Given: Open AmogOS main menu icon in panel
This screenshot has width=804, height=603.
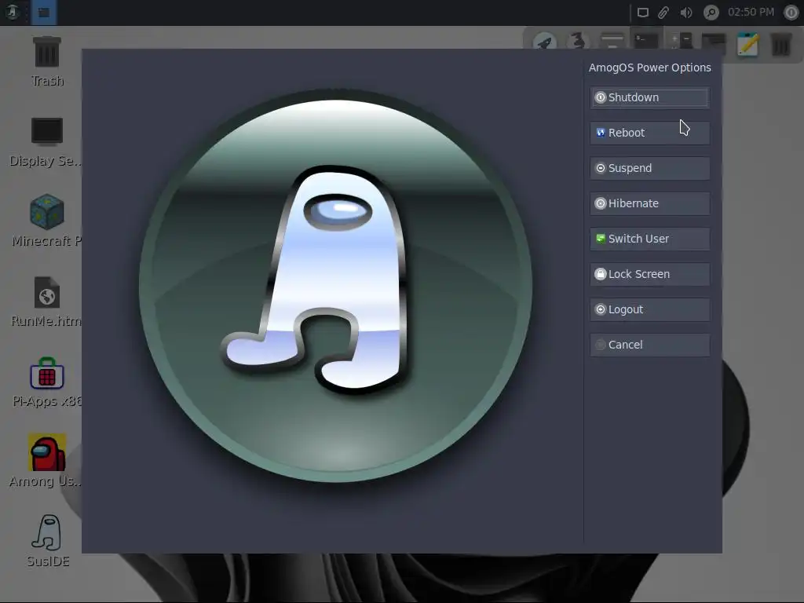Looking at the screenshot, I should (x=13, y=13).
